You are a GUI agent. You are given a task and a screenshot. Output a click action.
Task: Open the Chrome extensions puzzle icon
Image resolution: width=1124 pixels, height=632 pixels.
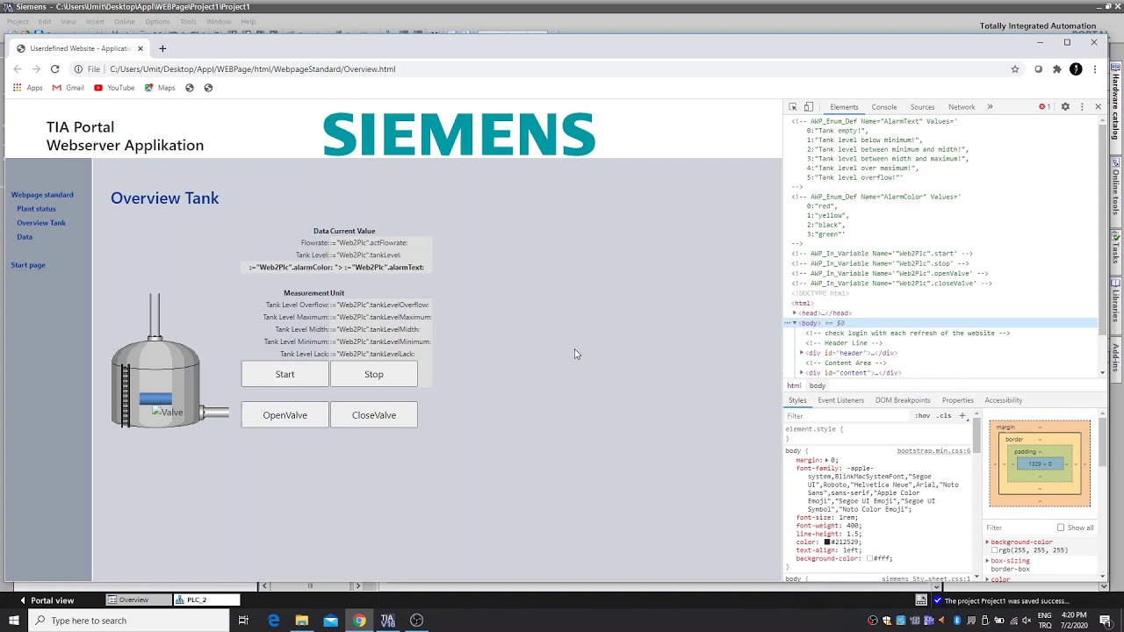click(1057, 69)
